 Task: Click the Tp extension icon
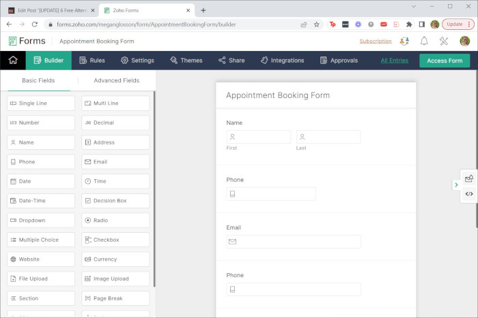(x=333, y=25)
